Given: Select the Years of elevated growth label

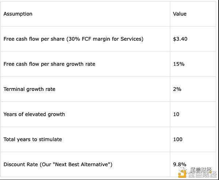Looking at the screenshot, I should click(x=34, y=114).
